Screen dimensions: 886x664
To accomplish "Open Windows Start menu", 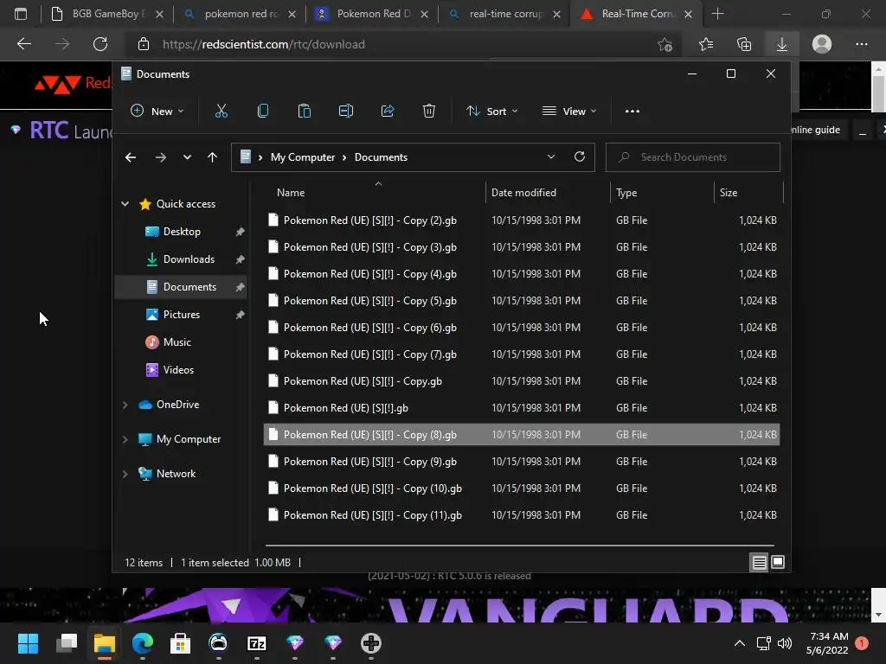I will tap(28, 643).
